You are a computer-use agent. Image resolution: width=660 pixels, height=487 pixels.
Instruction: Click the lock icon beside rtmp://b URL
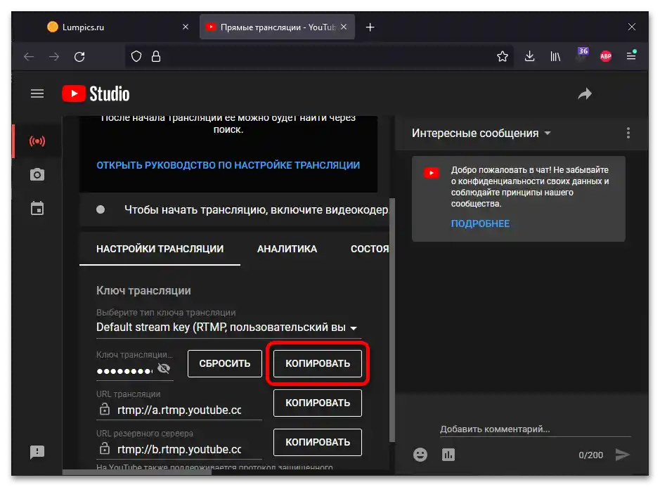(x=105, y=448)
